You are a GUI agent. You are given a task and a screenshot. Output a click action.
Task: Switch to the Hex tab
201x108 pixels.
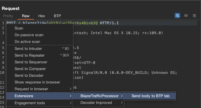coord(42,16)
